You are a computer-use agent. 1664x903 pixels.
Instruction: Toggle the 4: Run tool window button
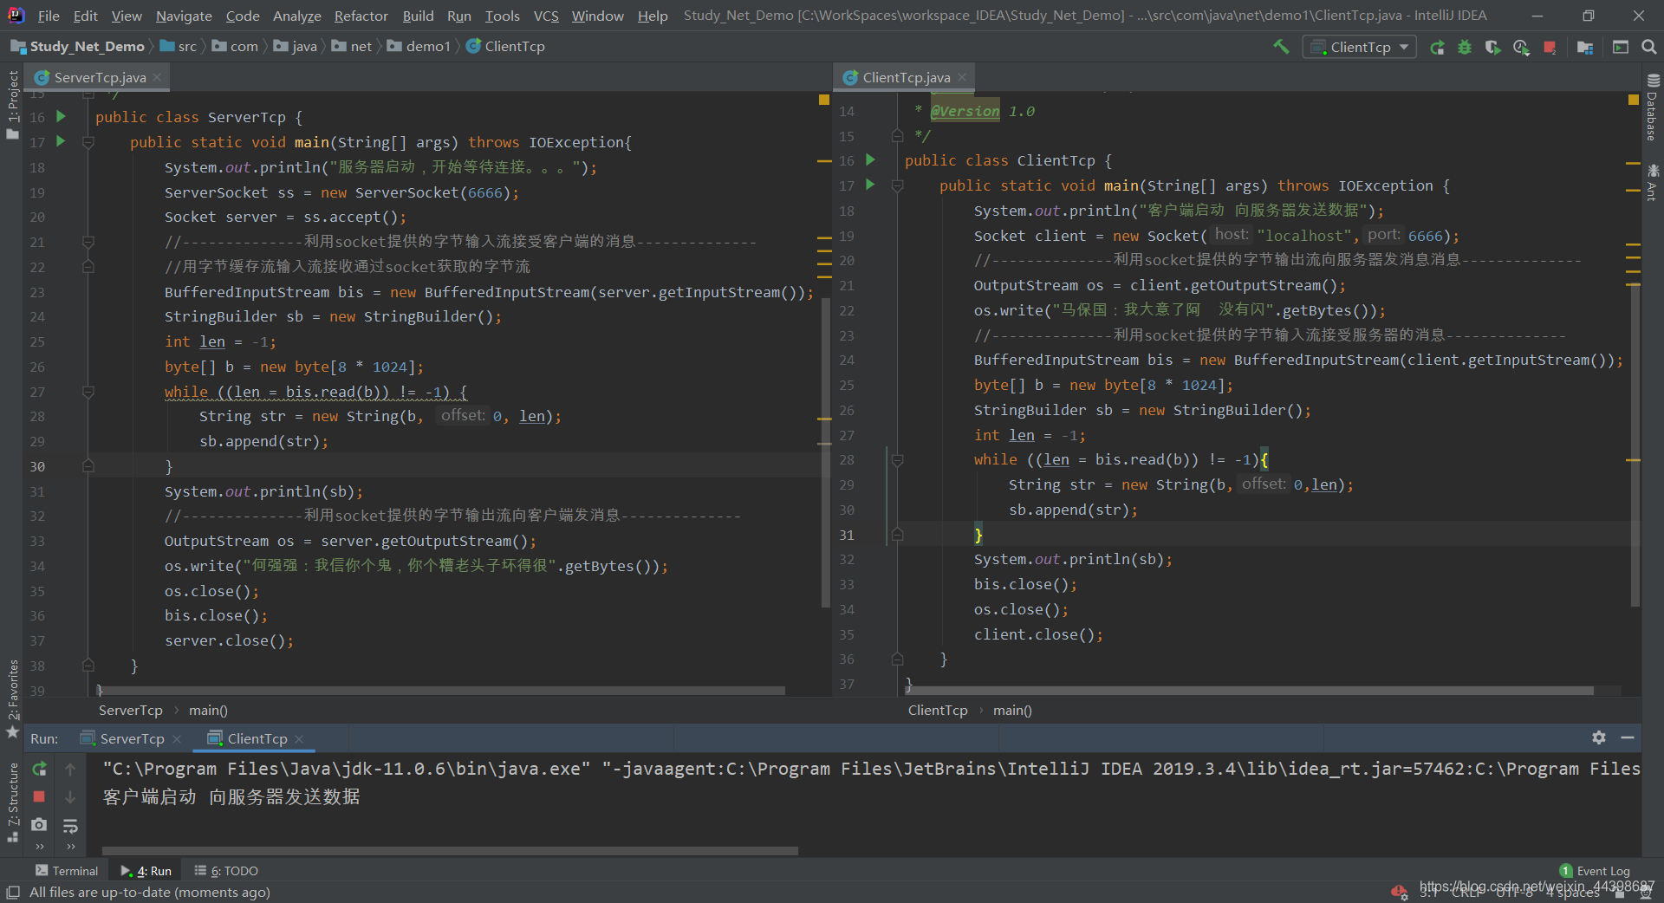(146, 871)
